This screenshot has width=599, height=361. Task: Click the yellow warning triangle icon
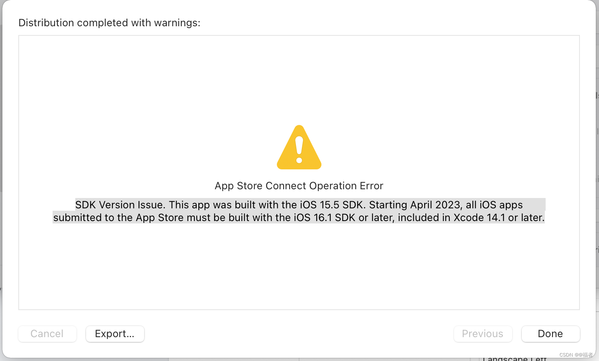(299, 148)
